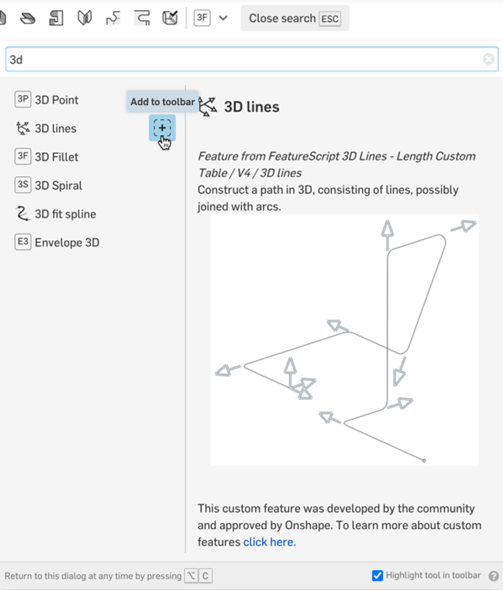Click the toolbar icon with a checkmark

tap(170, 18)
